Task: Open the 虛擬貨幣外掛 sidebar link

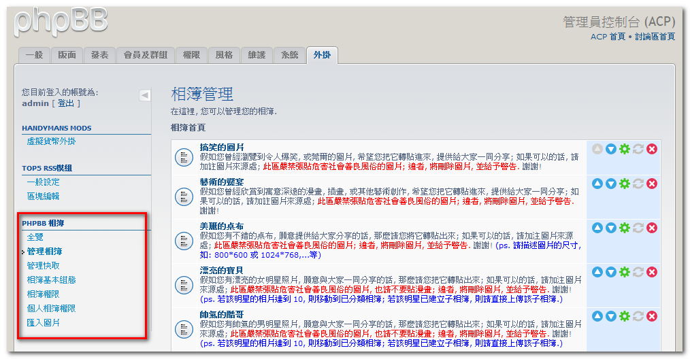Action: (x=51, y=141)
